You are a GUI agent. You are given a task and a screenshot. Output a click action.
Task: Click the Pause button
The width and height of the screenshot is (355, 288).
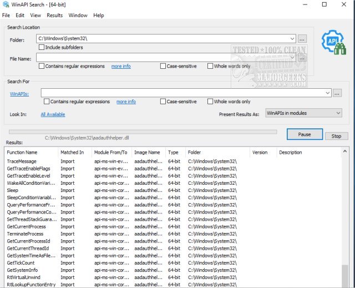click(305, 134)
